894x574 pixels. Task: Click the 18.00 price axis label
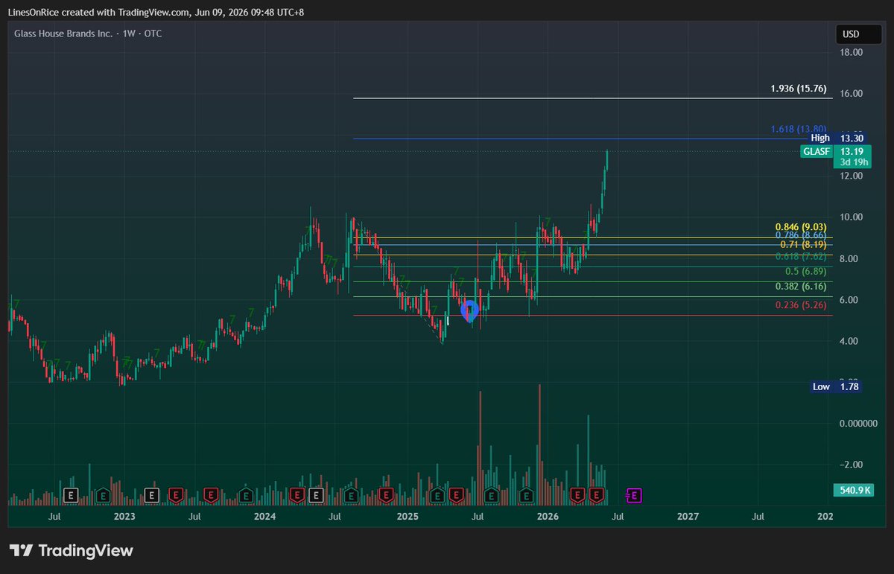852,53
